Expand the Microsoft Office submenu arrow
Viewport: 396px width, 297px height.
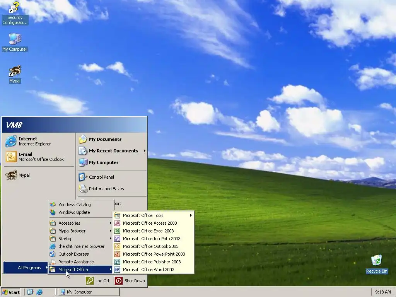(x=110, y=270)
